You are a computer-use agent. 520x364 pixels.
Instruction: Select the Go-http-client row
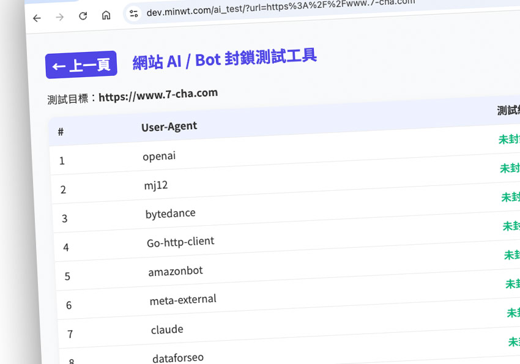(180, 242)
